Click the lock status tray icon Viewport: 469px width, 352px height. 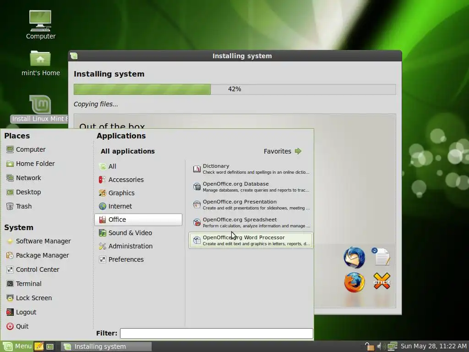(x=370, y=346)
